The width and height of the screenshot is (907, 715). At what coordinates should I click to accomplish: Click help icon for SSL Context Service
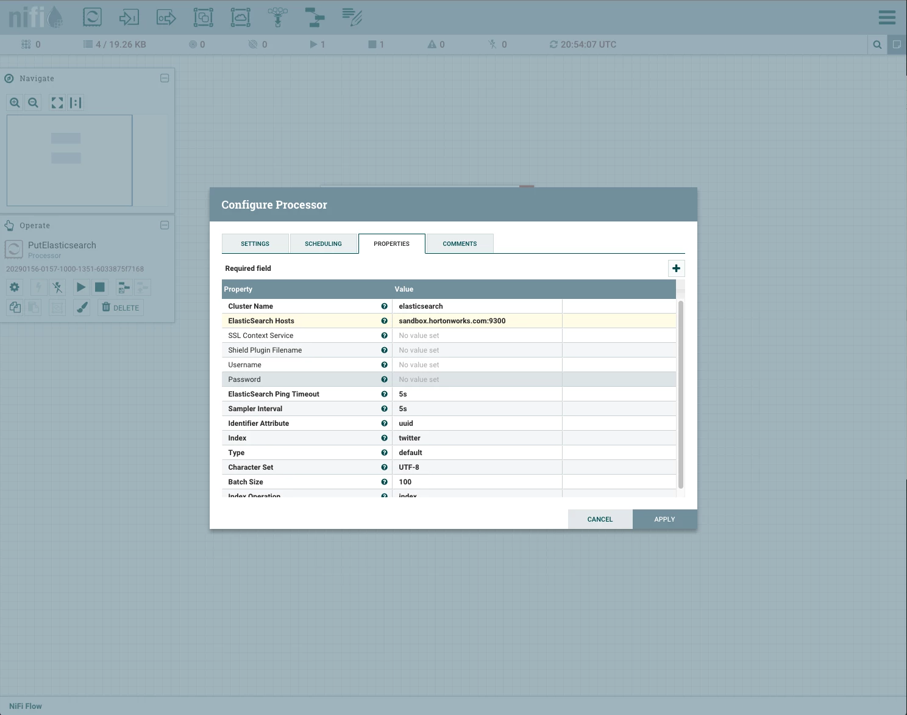(384, 336)
